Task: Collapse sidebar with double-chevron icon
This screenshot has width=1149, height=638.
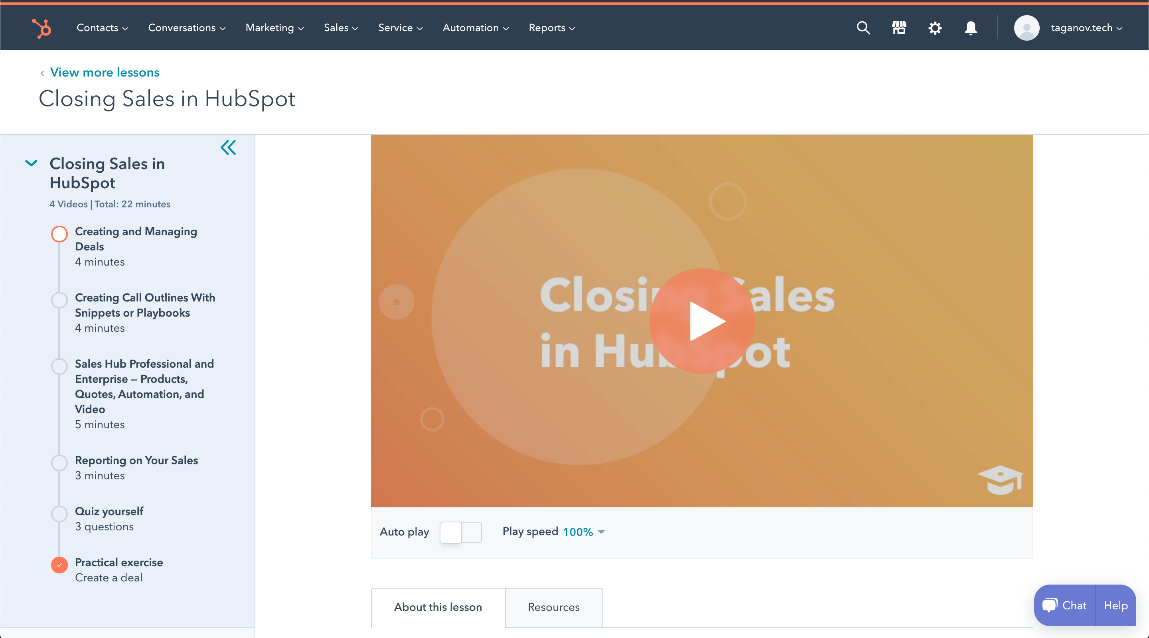Action: tap(228, 148)
